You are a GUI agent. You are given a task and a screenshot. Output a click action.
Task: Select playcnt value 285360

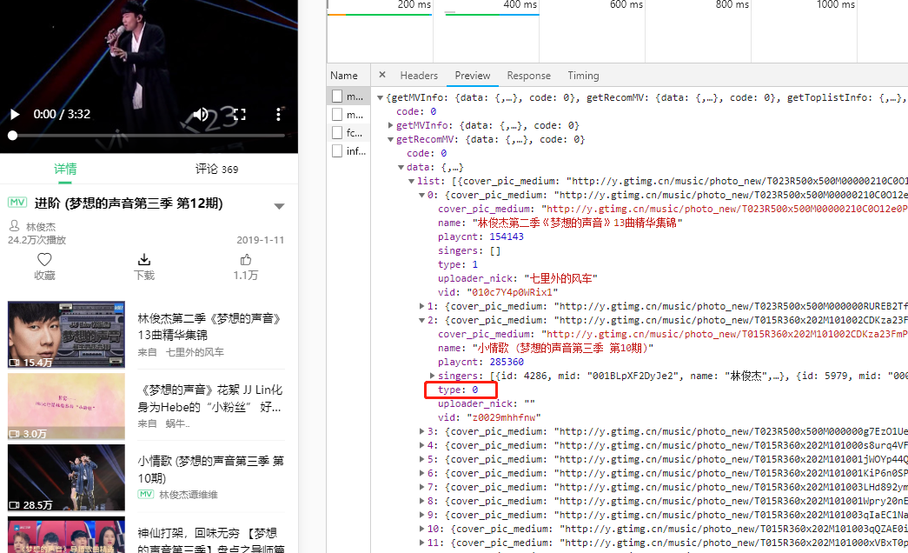tap(506, 362)
